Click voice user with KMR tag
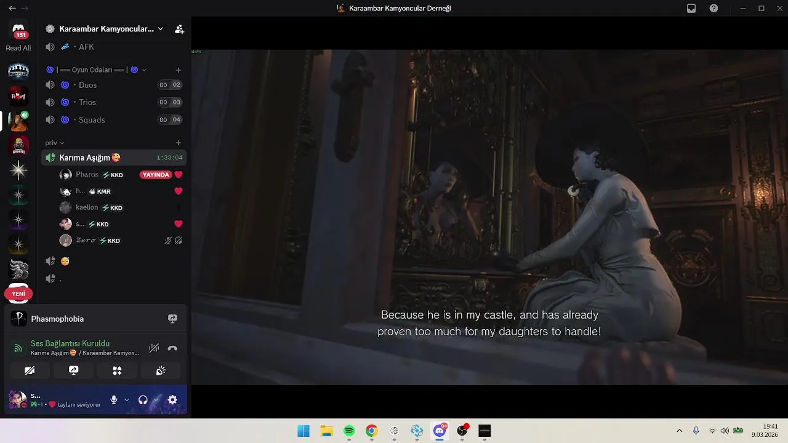This screenshot has height=443, width=788. [121, 191]
